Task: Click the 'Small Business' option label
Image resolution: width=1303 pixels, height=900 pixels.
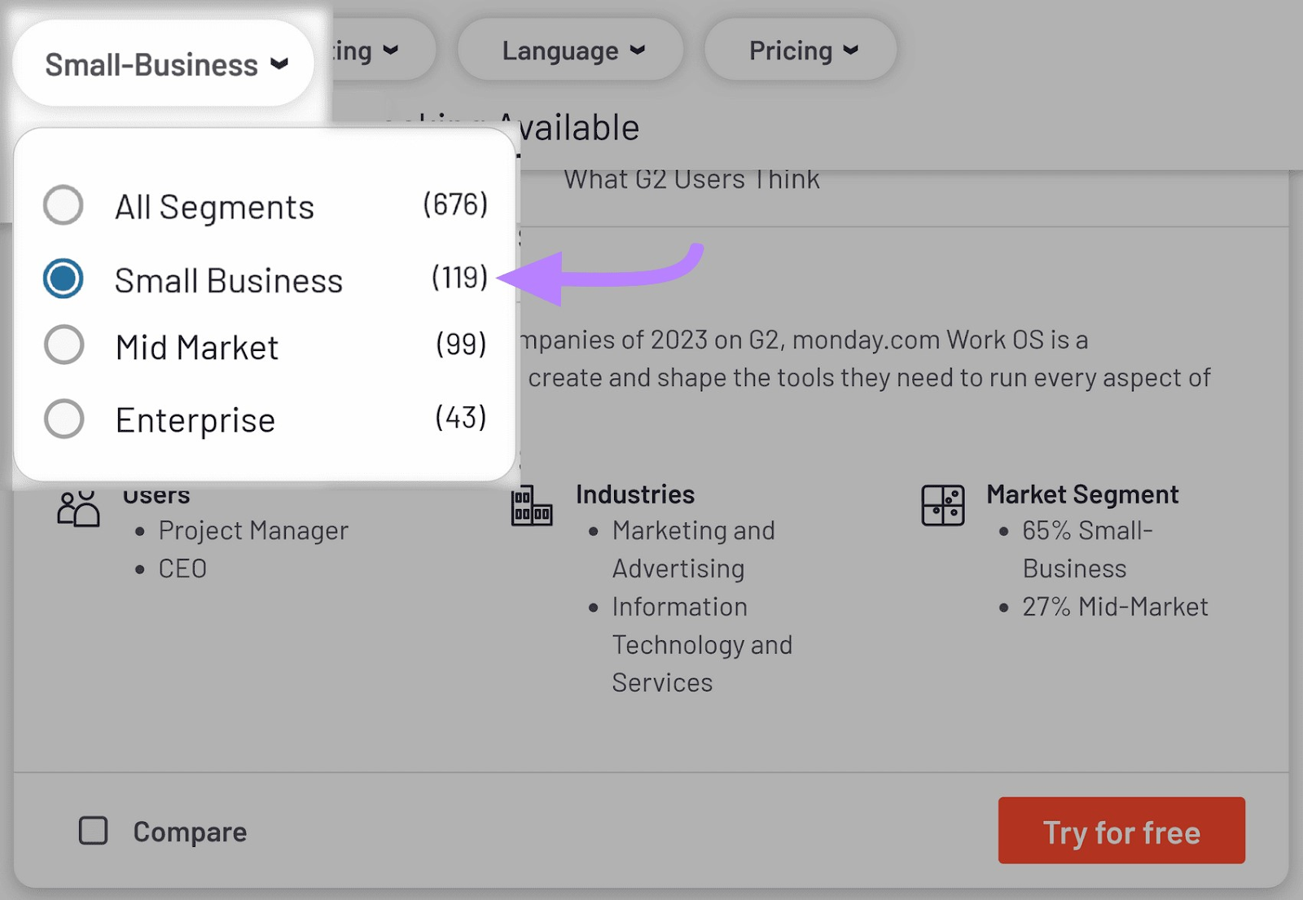Action: 229,281
